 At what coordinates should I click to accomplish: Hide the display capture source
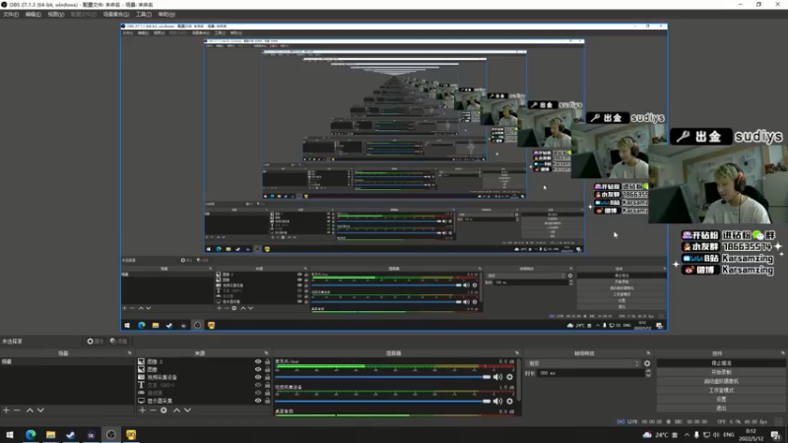click(x=258, y=401)
